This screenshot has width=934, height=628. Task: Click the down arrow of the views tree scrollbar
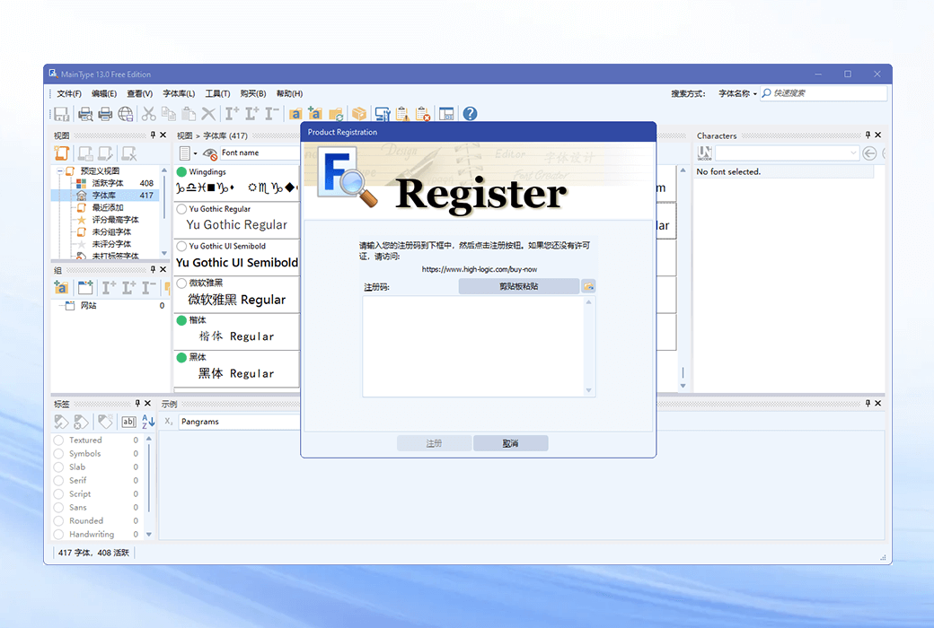(163, 253)
